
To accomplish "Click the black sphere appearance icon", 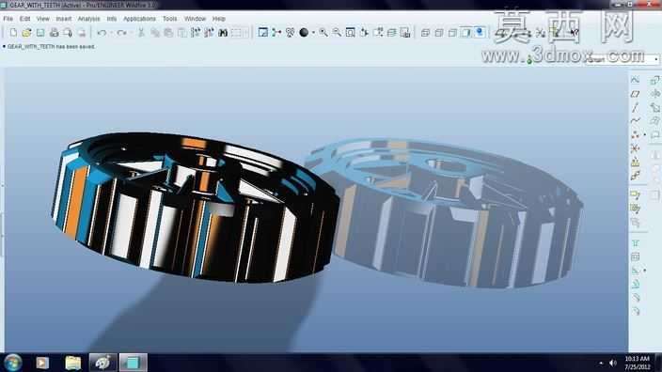I will coord(304,33).
